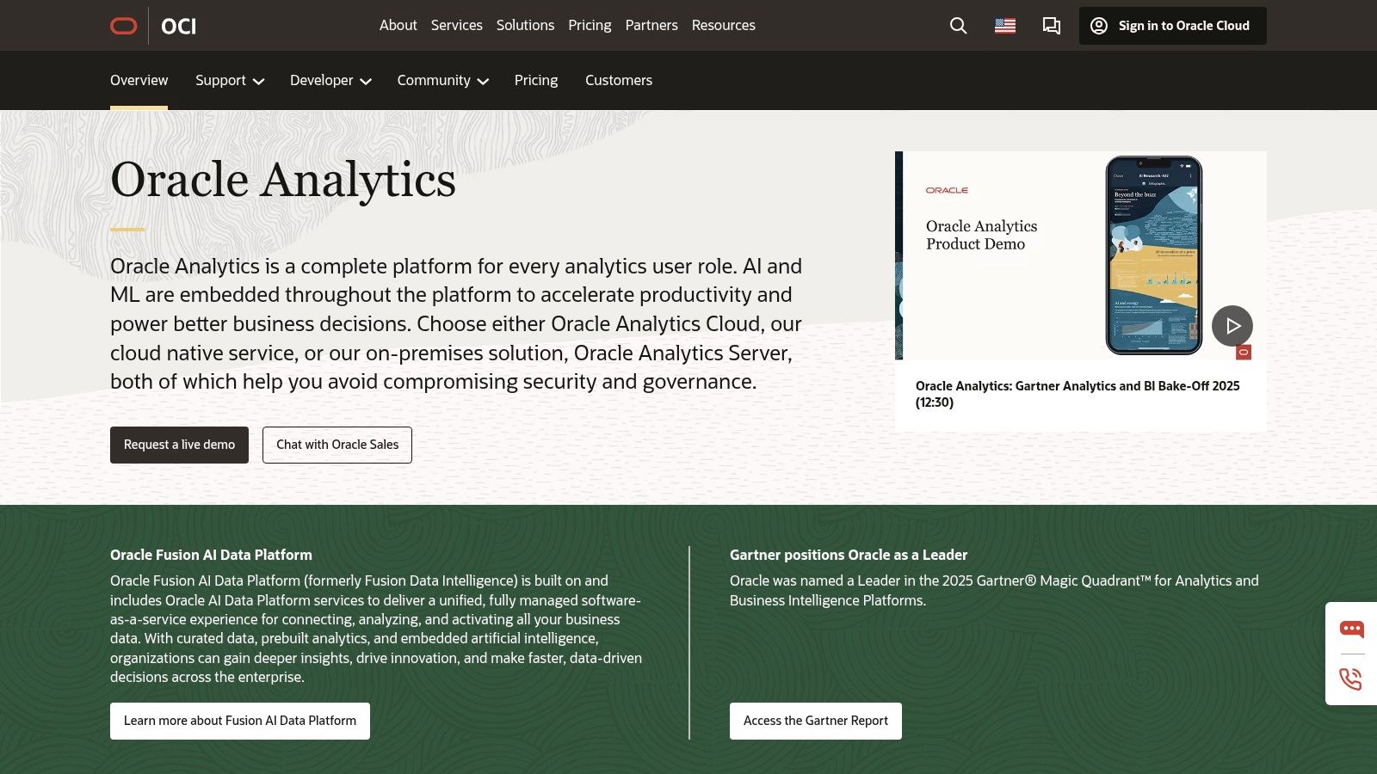Select the Overview tab

[x=139, y=80]
